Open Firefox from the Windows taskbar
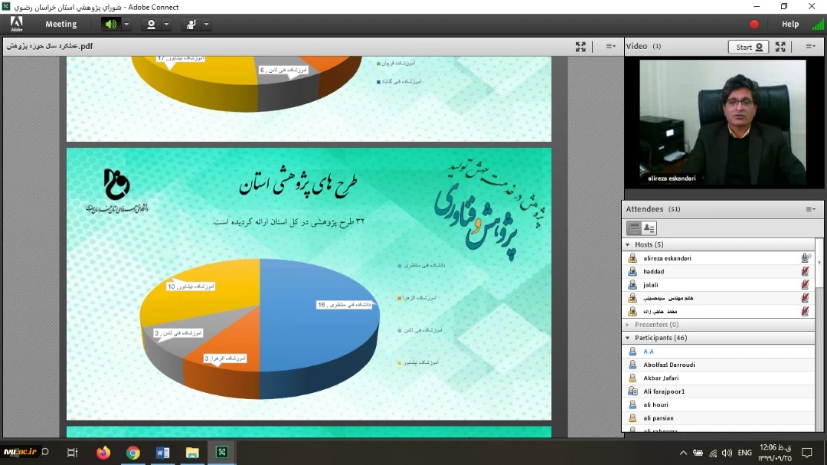Viewport: 827px width, 465px height. (103, 453)
